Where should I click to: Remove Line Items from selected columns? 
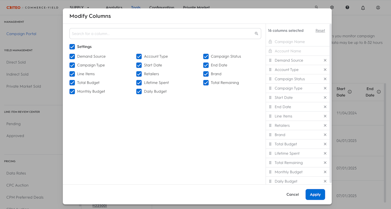click(x=325, y=116)
